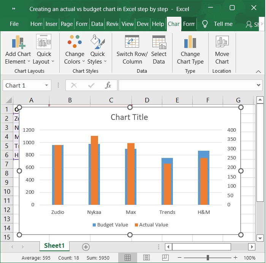
Task: Open the File menu
Action: (14, 24)
